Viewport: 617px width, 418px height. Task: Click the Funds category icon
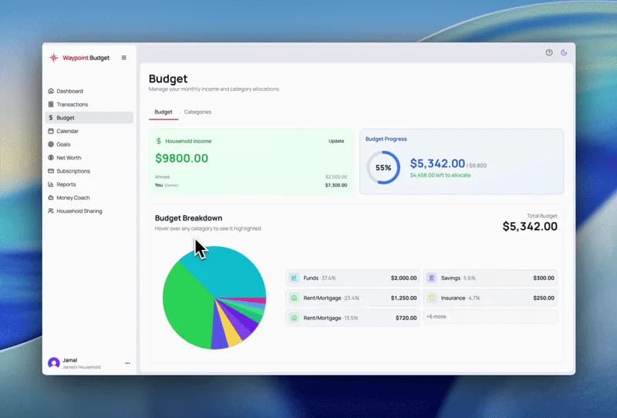[x=294, y=278]
